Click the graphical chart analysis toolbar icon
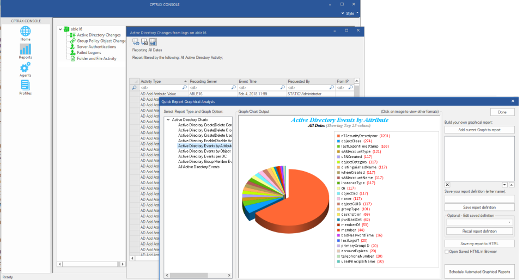523x280 pixels. [153, 41]
